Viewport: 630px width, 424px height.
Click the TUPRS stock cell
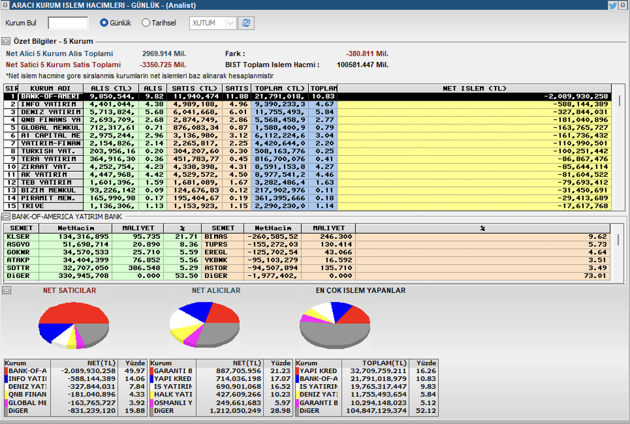[223, 245]
